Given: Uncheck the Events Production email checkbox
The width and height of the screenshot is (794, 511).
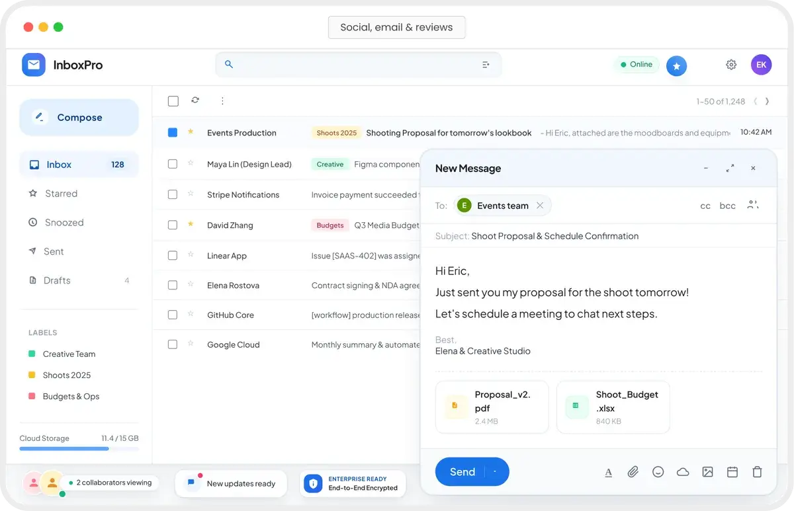Looking at the screenshot, I should tap(173, 132).
